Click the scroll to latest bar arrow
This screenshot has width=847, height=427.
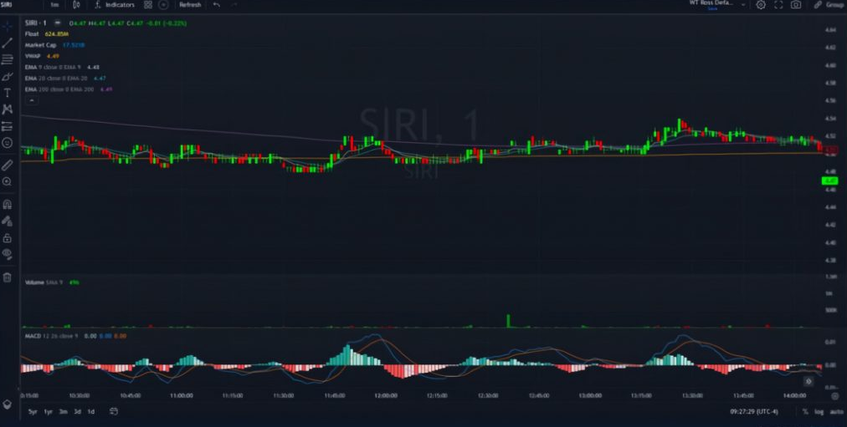coord(808,382)
